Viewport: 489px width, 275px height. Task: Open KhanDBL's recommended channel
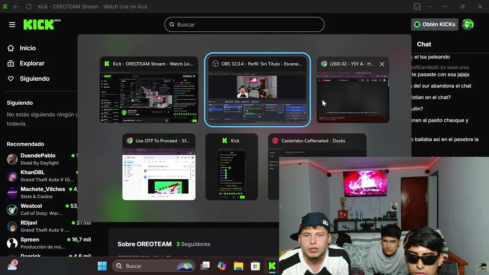click(x=42, y=176)
